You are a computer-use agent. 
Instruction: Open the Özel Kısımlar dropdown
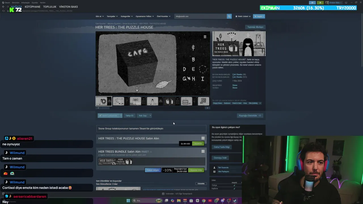(164, 16)
